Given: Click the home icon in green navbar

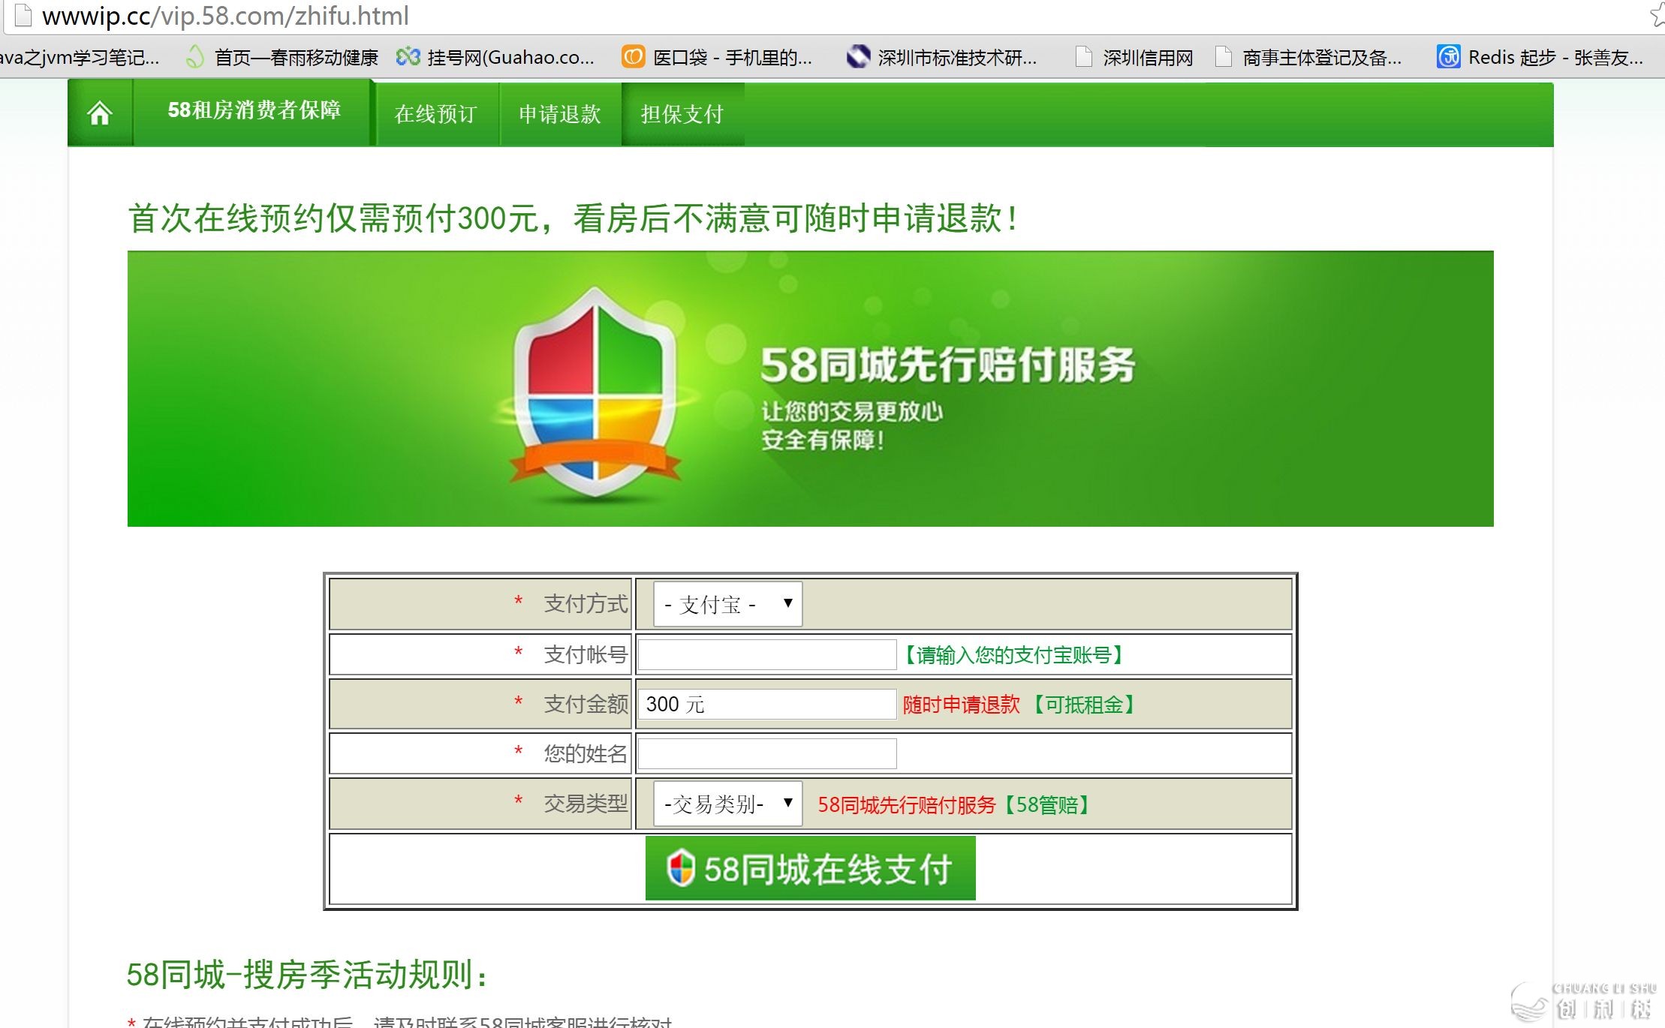Looking at the screenshot, I should (x=100, y=114).
